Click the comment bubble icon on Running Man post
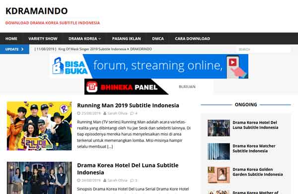Image resolution: width=298 pixels, height=194 pixels. click(132, 113)
